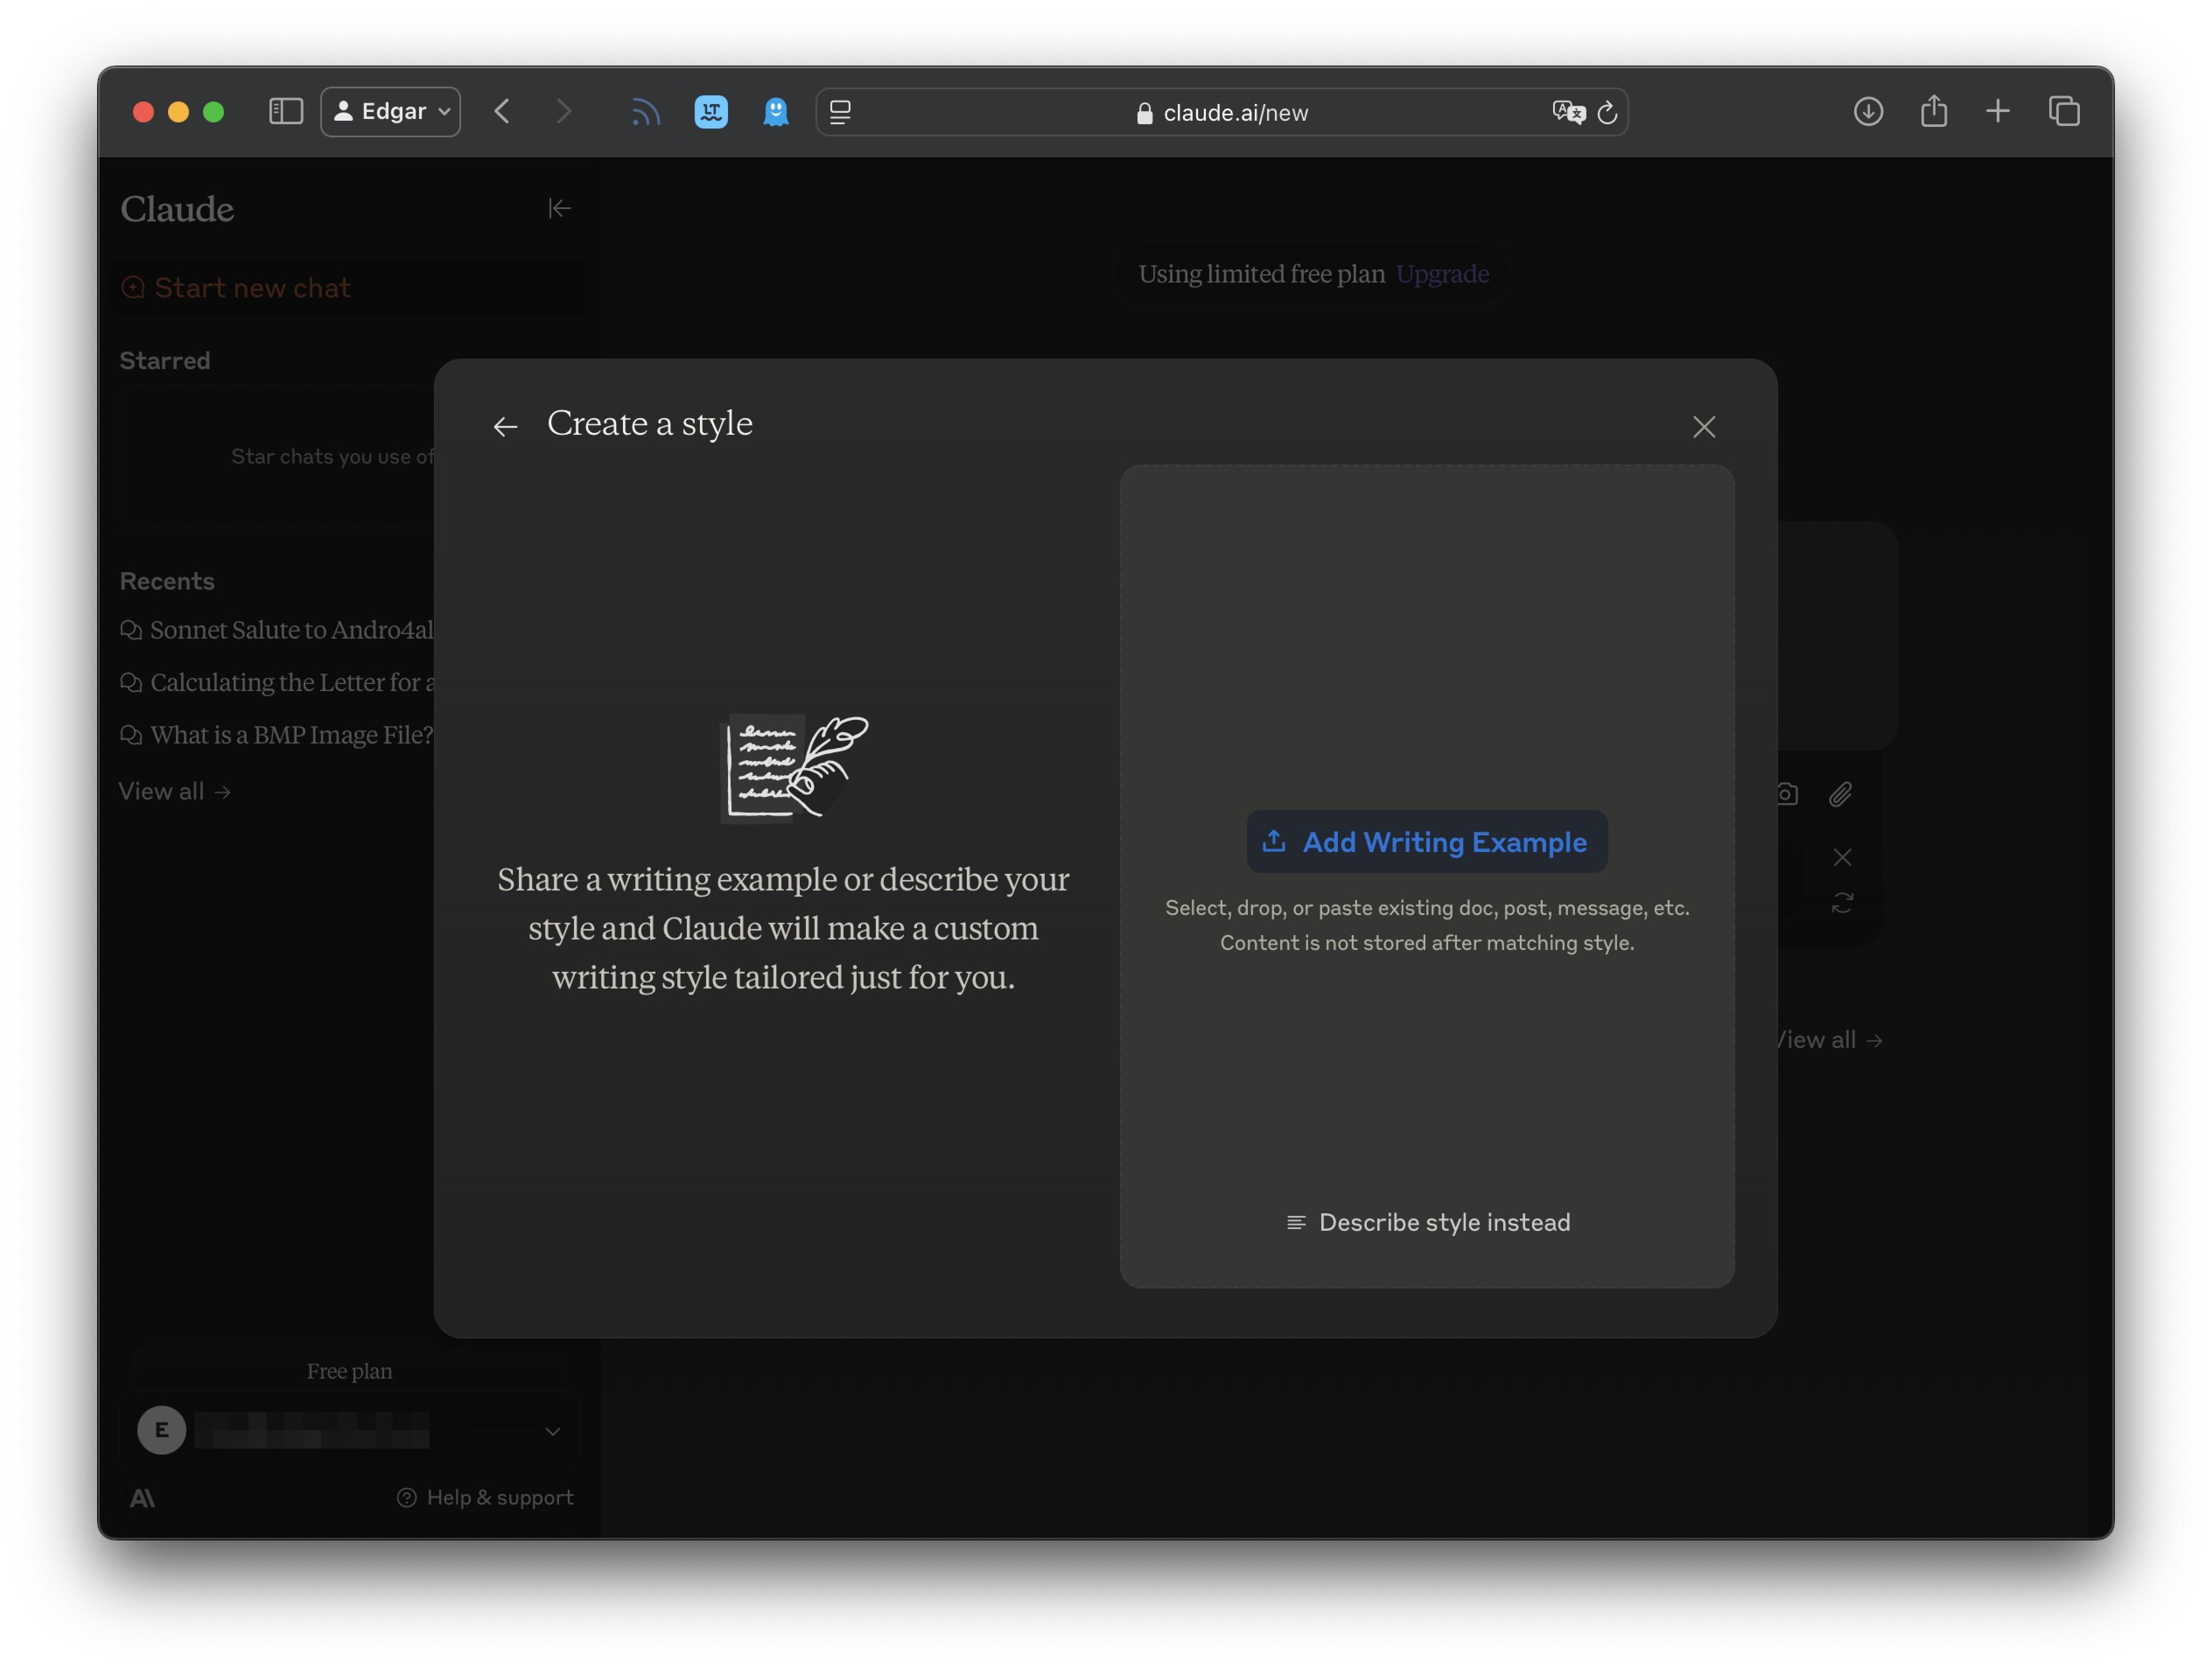Click the help question mark icon
2212x1669 pixels.
pyautogui.click(x=406, y=1497)
